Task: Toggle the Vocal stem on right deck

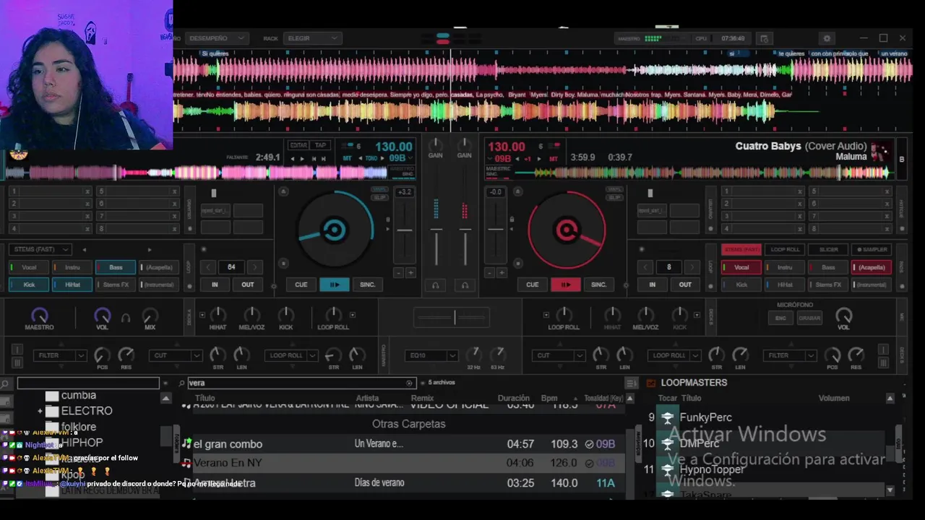Action: click(x=741, y=267)
